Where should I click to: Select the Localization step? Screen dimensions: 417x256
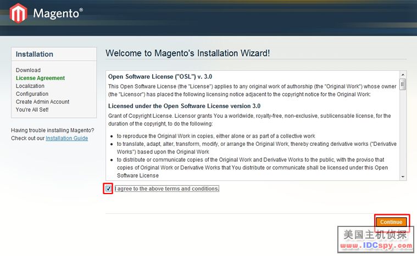tap(30, 86)
